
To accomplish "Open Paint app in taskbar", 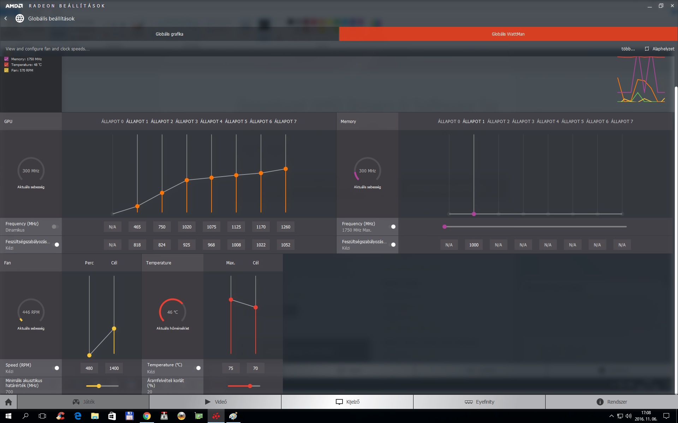I will pos(233,416).
